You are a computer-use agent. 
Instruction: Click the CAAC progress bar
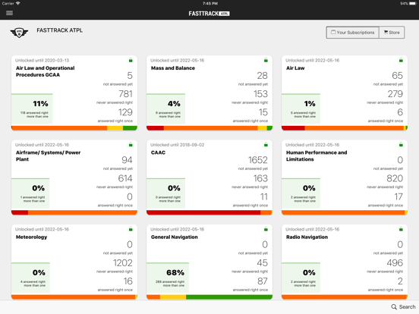point(209,212)
